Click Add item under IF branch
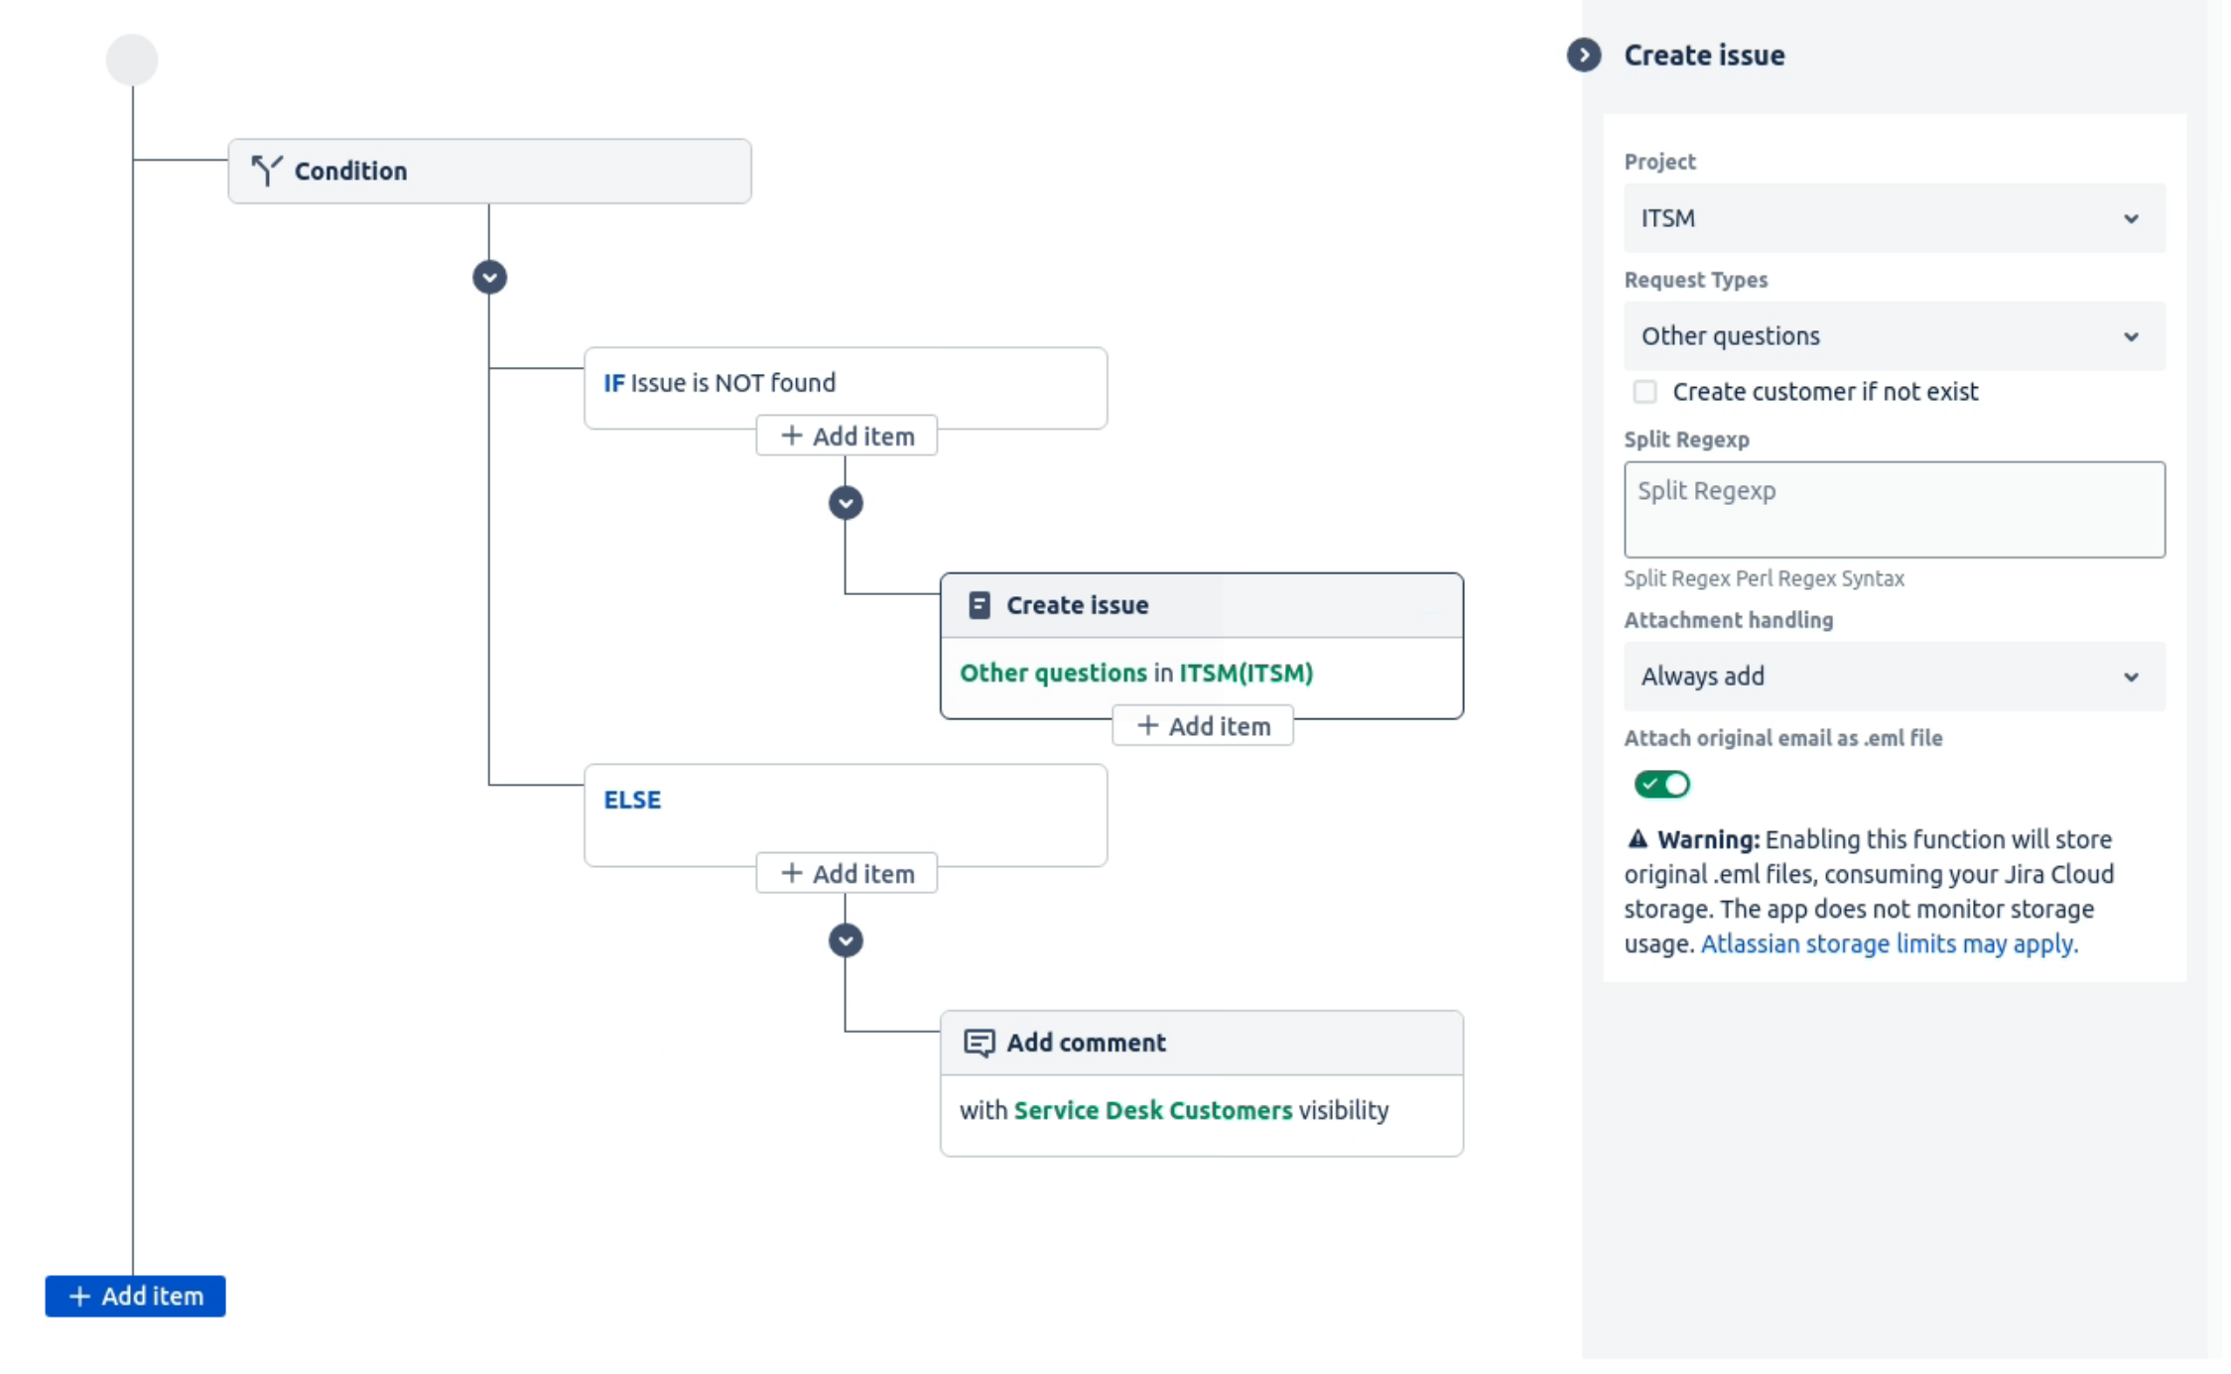The image size is (2231, 1374). pyautogui.click(x=847, y=437)
